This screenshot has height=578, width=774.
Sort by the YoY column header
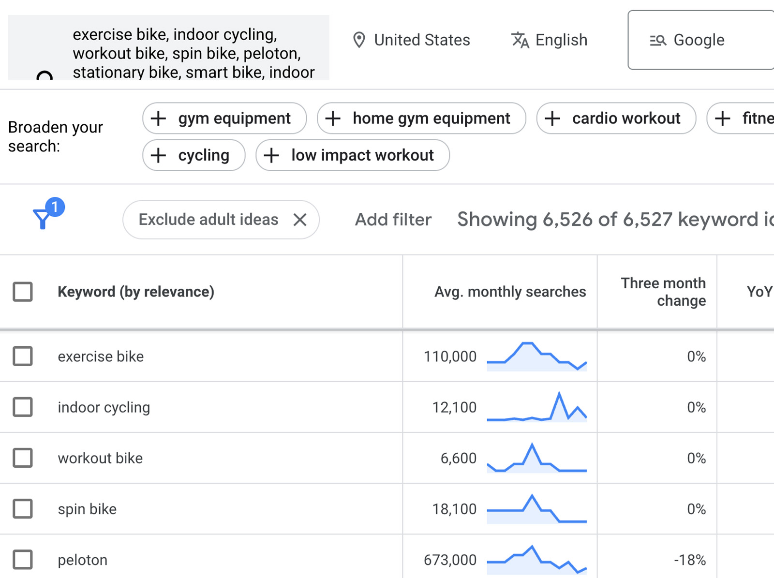[759, 292]
